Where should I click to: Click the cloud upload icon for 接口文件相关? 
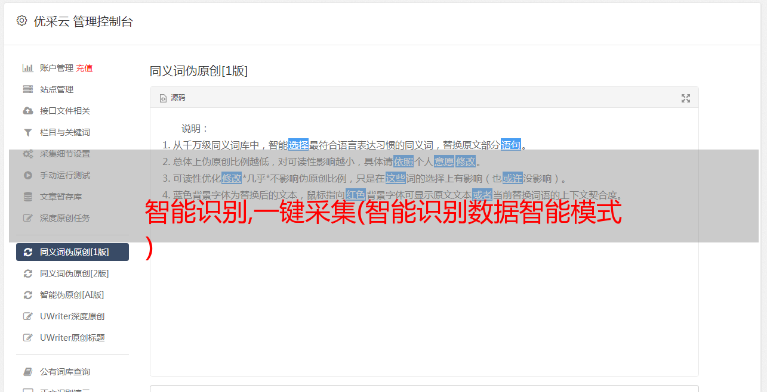point(27,111)
